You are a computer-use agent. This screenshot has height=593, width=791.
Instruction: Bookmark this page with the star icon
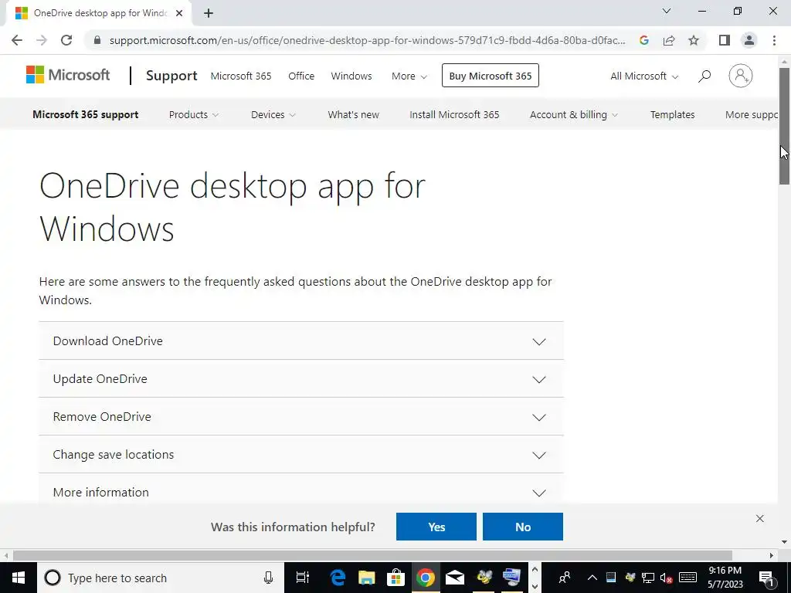pyautogui.click(x=694, y=40)
